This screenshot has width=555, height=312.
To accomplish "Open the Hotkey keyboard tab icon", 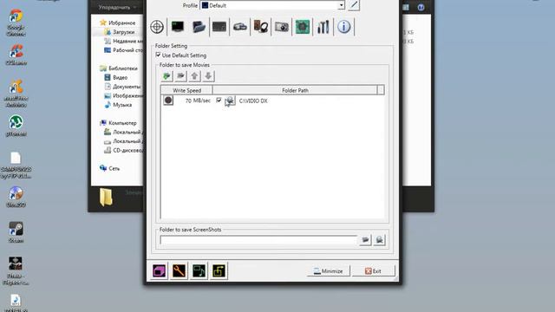I will point(219,27).
